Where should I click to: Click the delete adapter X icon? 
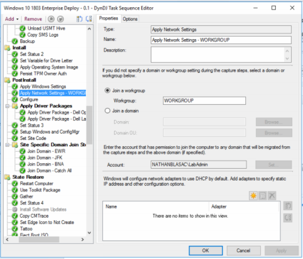(x=272, y=195)
